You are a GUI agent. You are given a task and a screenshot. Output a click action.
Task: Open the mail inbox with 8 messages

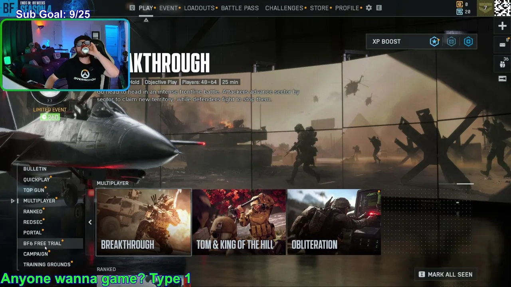point(503,44)
